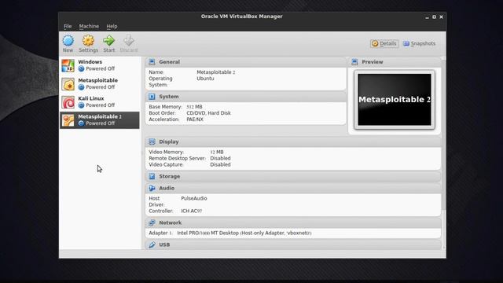The width and height of the screenshot is (503, 283).
Task: Click the System section chip icon
Action: click(152, 97)
